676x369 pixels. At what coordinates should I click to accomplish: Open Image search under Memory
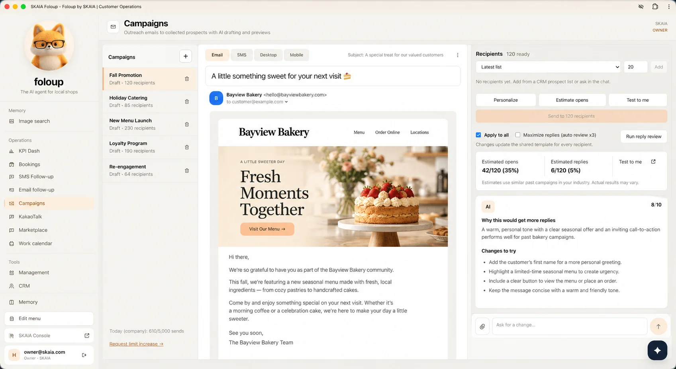49,121
